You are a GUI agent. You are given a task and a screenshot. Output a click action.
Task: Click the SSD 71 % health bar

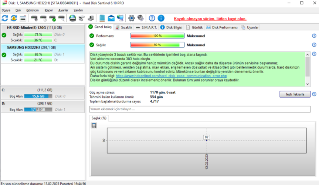pos(38,34)
